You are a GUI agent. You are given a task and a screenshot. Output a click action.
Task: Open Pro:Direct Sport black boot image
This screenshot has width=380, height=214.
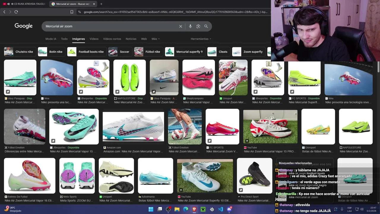coord(254,176)
